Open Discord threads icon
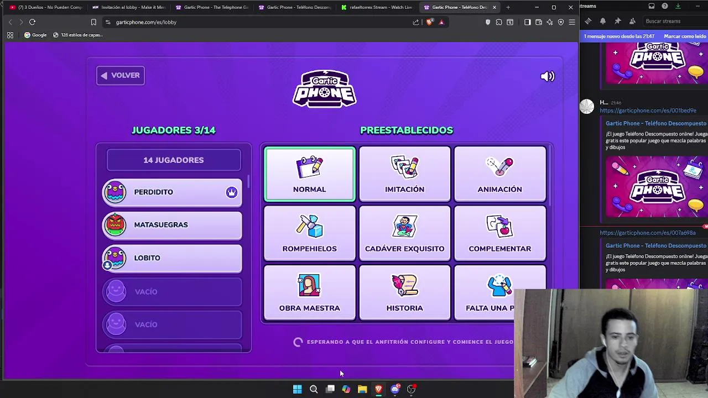This screenshot has height=398, width=708. [588, 21]
